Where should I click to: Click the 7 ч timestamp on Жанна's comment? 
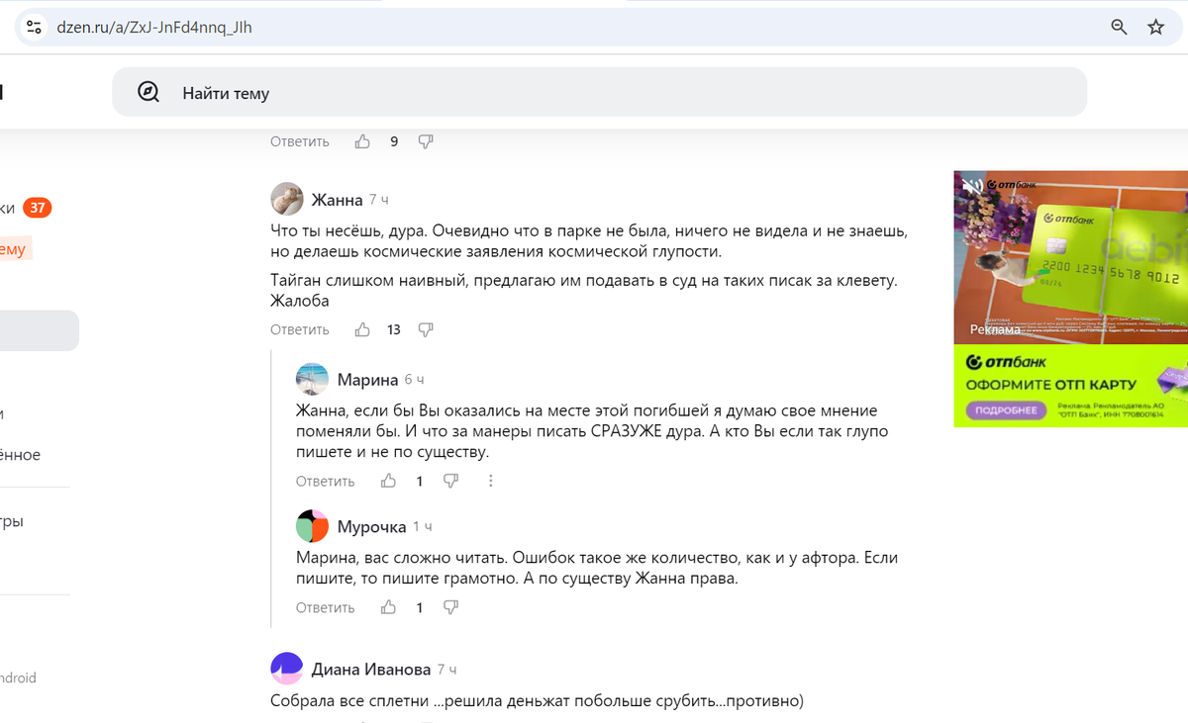(379, 200)
